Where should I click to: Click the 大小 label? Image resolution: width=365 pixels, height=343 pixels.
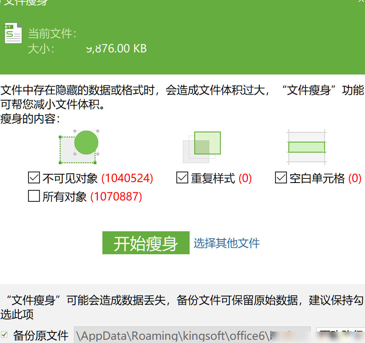pyautogui.click(x=41, y=49)
